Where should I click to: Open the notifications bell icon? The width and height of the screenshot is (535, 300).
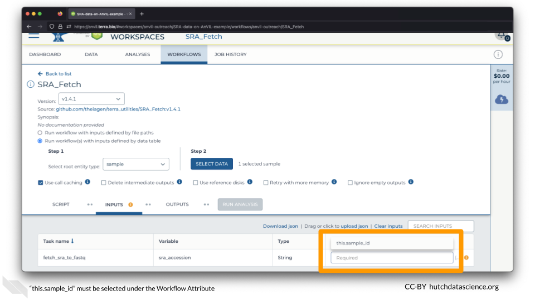[x=502, y=36]
